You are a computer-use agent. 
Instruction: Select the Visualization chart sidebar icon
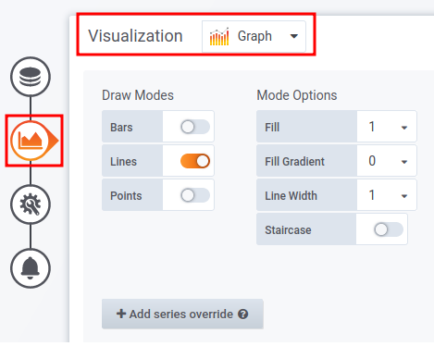coord(31,141)
